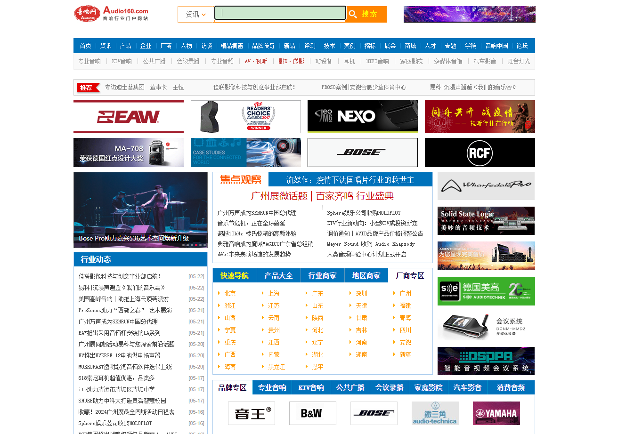Open the top-right purple banner ad
The width and height of the screenshot is (626, 434).
(470, 14)
